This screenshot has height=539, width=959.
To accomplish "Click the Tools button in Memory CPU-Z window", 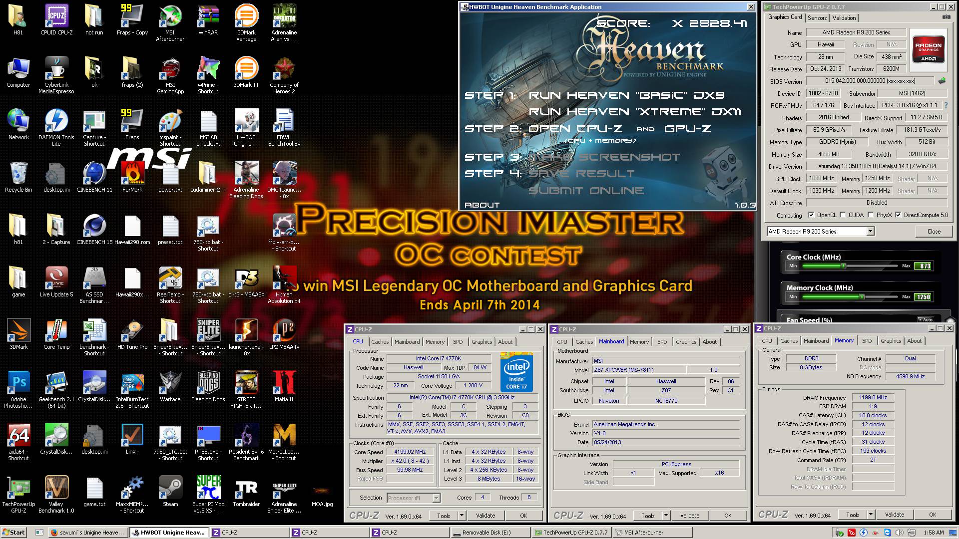I will pos(853,515).
